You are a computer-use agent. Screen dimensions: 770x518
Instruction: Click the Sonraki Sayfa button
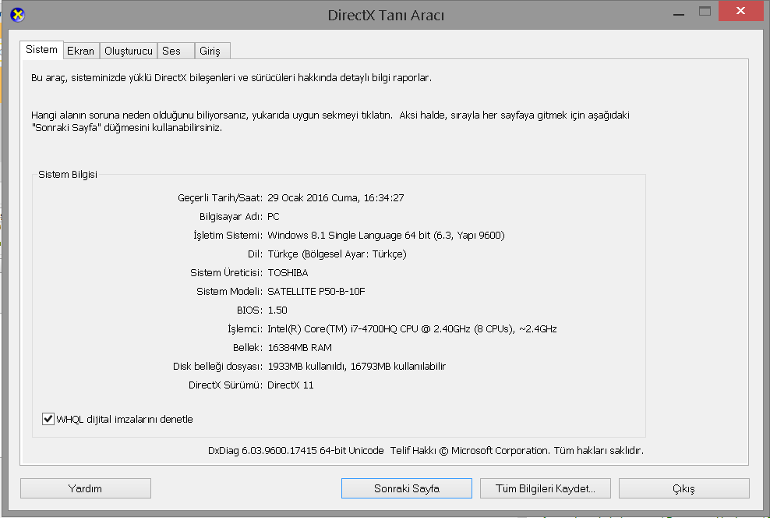pos(407,488)
